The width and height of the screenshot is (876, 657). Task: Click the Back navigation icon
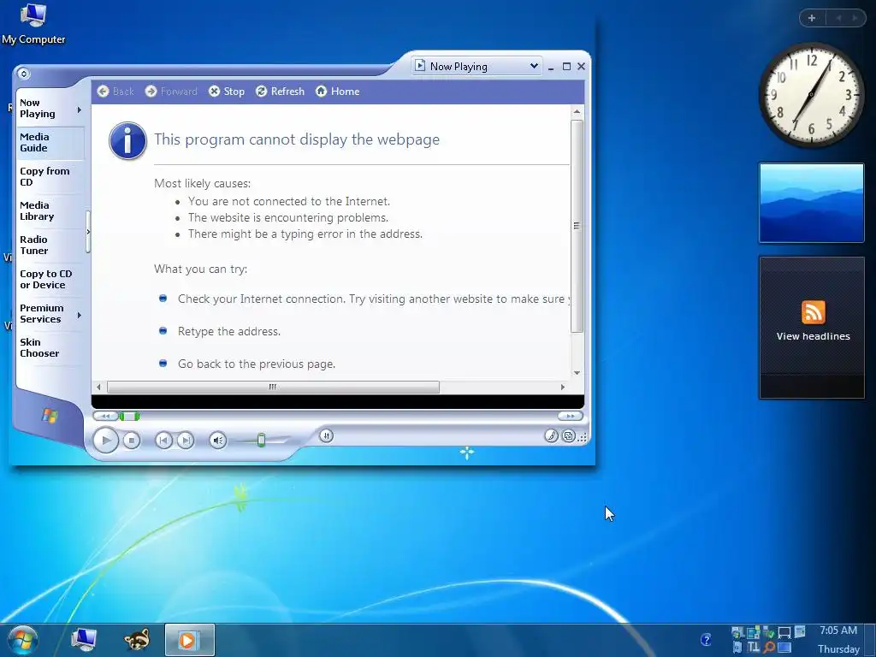[x=103, y=91]
